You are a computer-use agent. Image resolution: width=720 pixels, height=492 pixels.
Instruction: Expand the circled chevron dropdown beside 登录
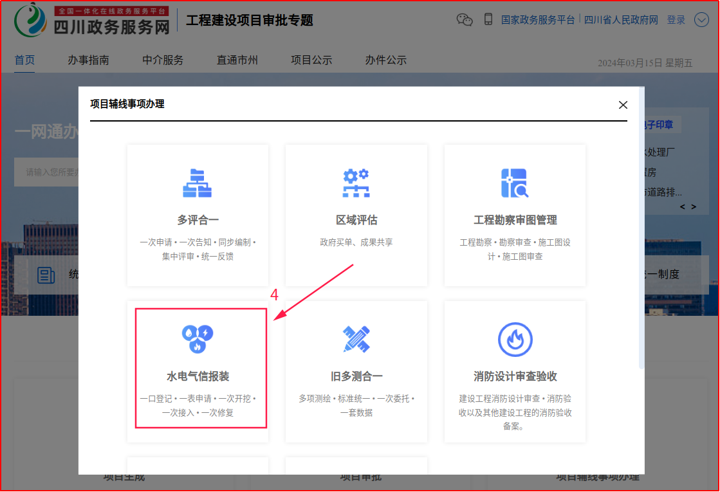[x=701, y=20]
